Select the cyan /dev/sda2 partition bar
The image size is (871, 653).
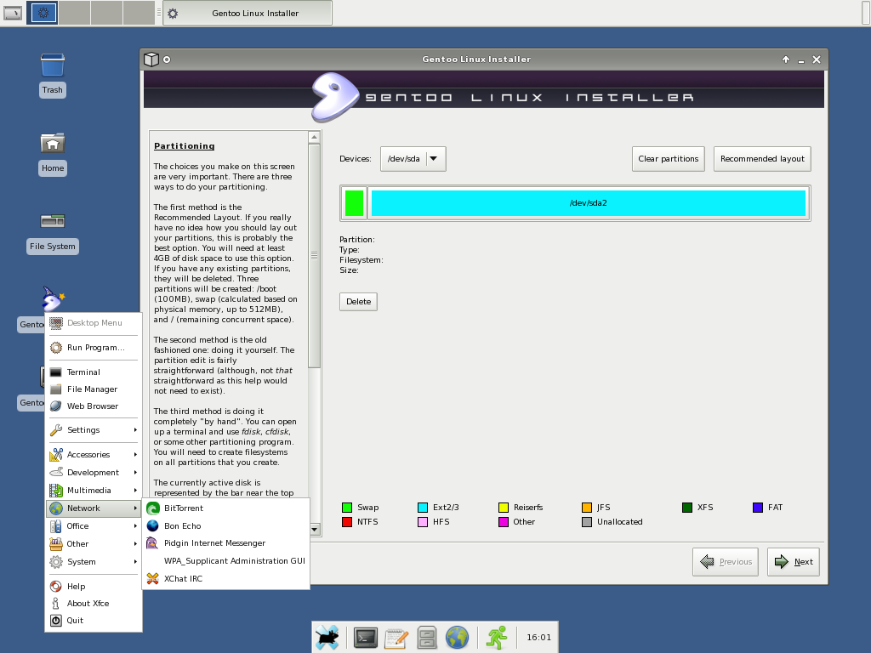(x=589, y=203)
